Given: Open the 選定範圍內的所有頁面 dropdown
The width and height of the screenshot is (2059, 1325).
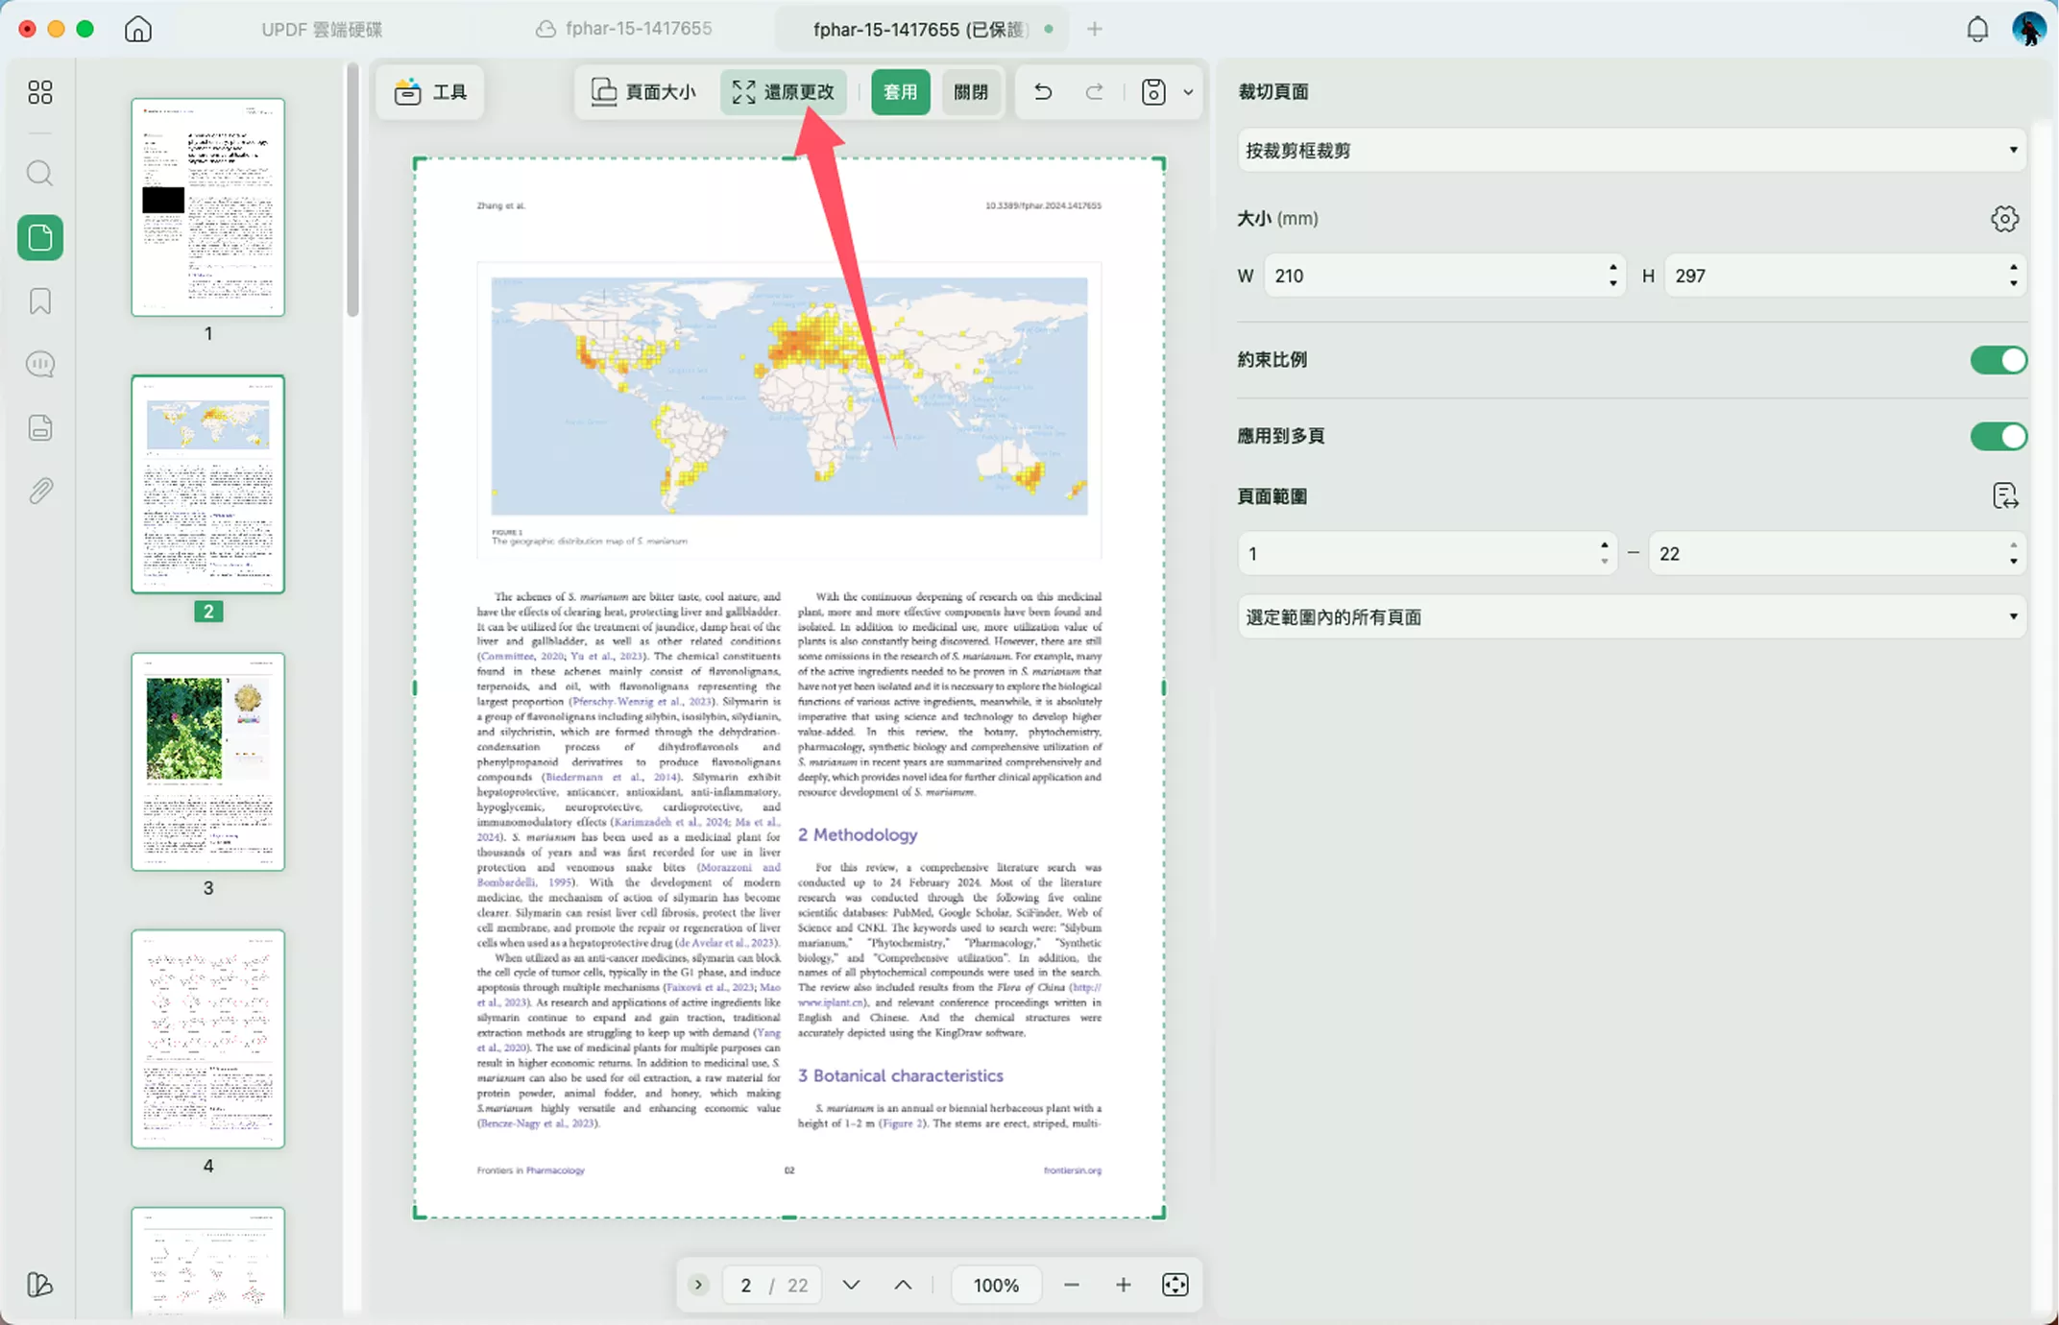Looking at the screenshot, I should click(1632, 617).
